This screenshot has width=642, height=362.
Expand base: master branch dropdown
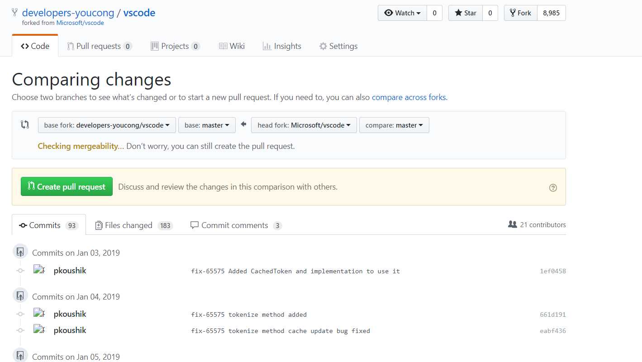click(x=207, y=125)
